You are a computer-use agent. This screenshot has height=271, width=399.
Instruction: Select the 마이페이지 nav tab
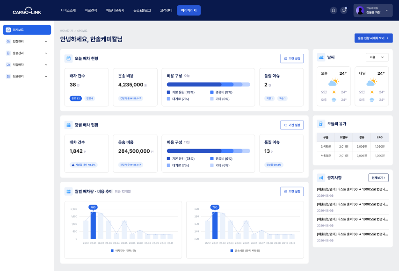pos(189,10)
